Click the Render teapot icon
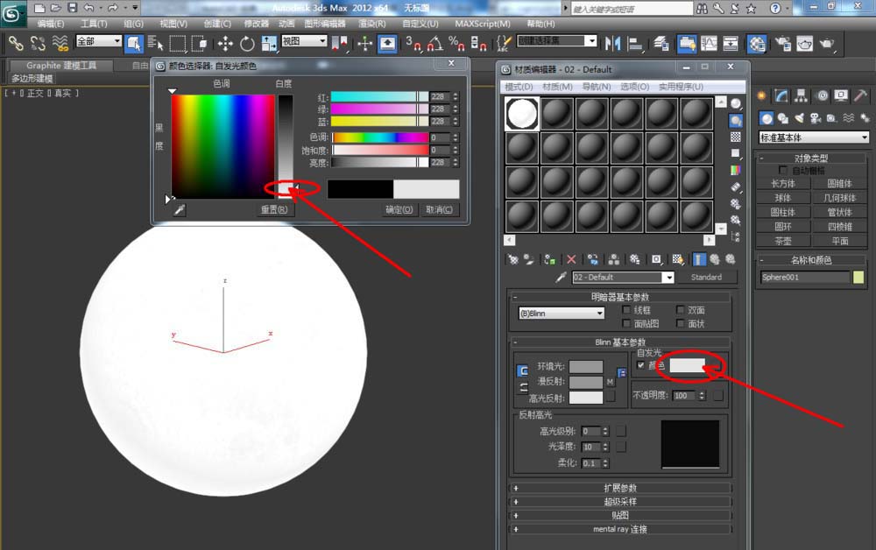Viewport: 876px width, 550px height. tap(827, 43)
